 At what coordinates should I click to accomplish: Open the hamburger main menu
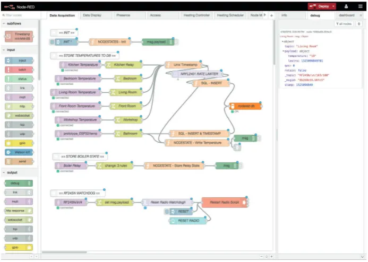360,6
